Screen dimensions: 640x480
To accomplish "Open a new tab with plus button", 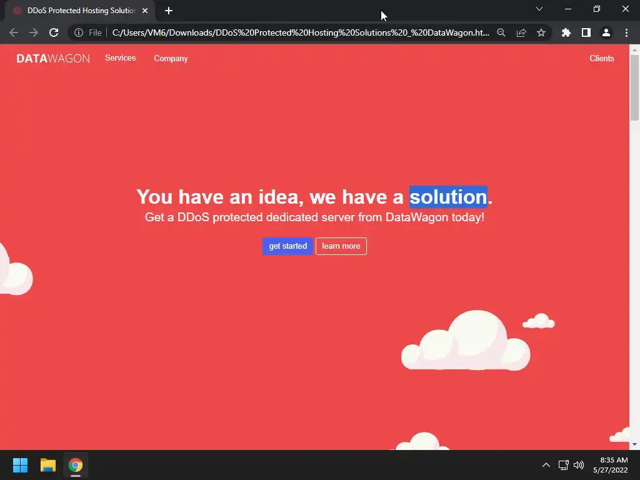I will click(169, 11).
